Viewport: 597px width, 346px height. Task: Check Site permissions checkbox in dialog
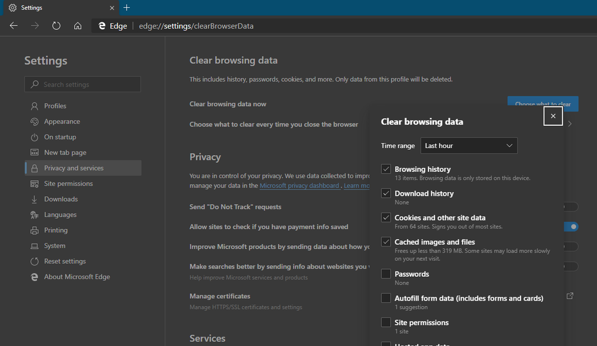[385, 322]
